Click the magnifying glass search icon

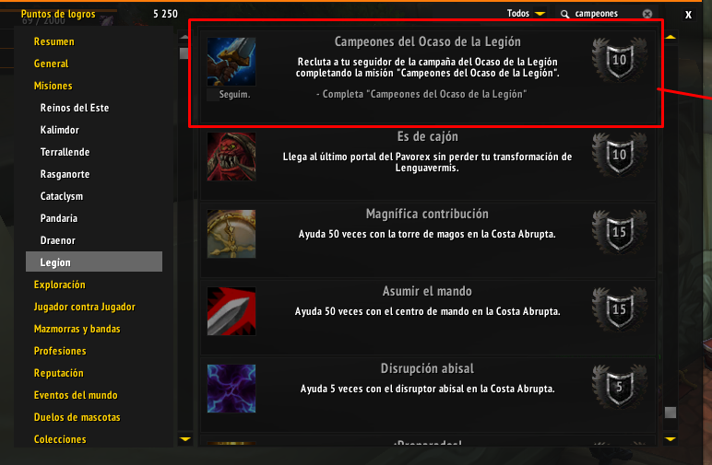[564, 14]
